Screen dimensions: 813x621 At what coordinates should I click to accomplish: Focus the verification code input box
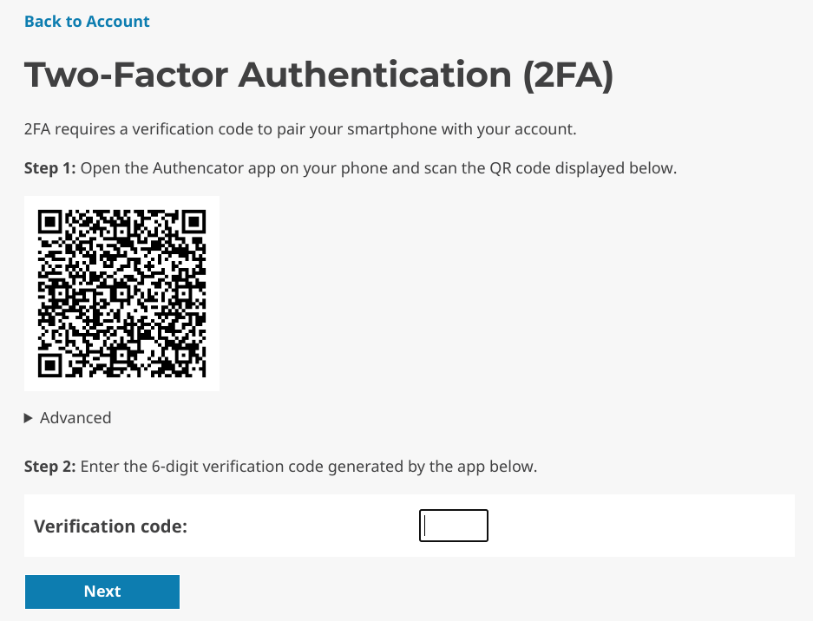click(454, 526)
